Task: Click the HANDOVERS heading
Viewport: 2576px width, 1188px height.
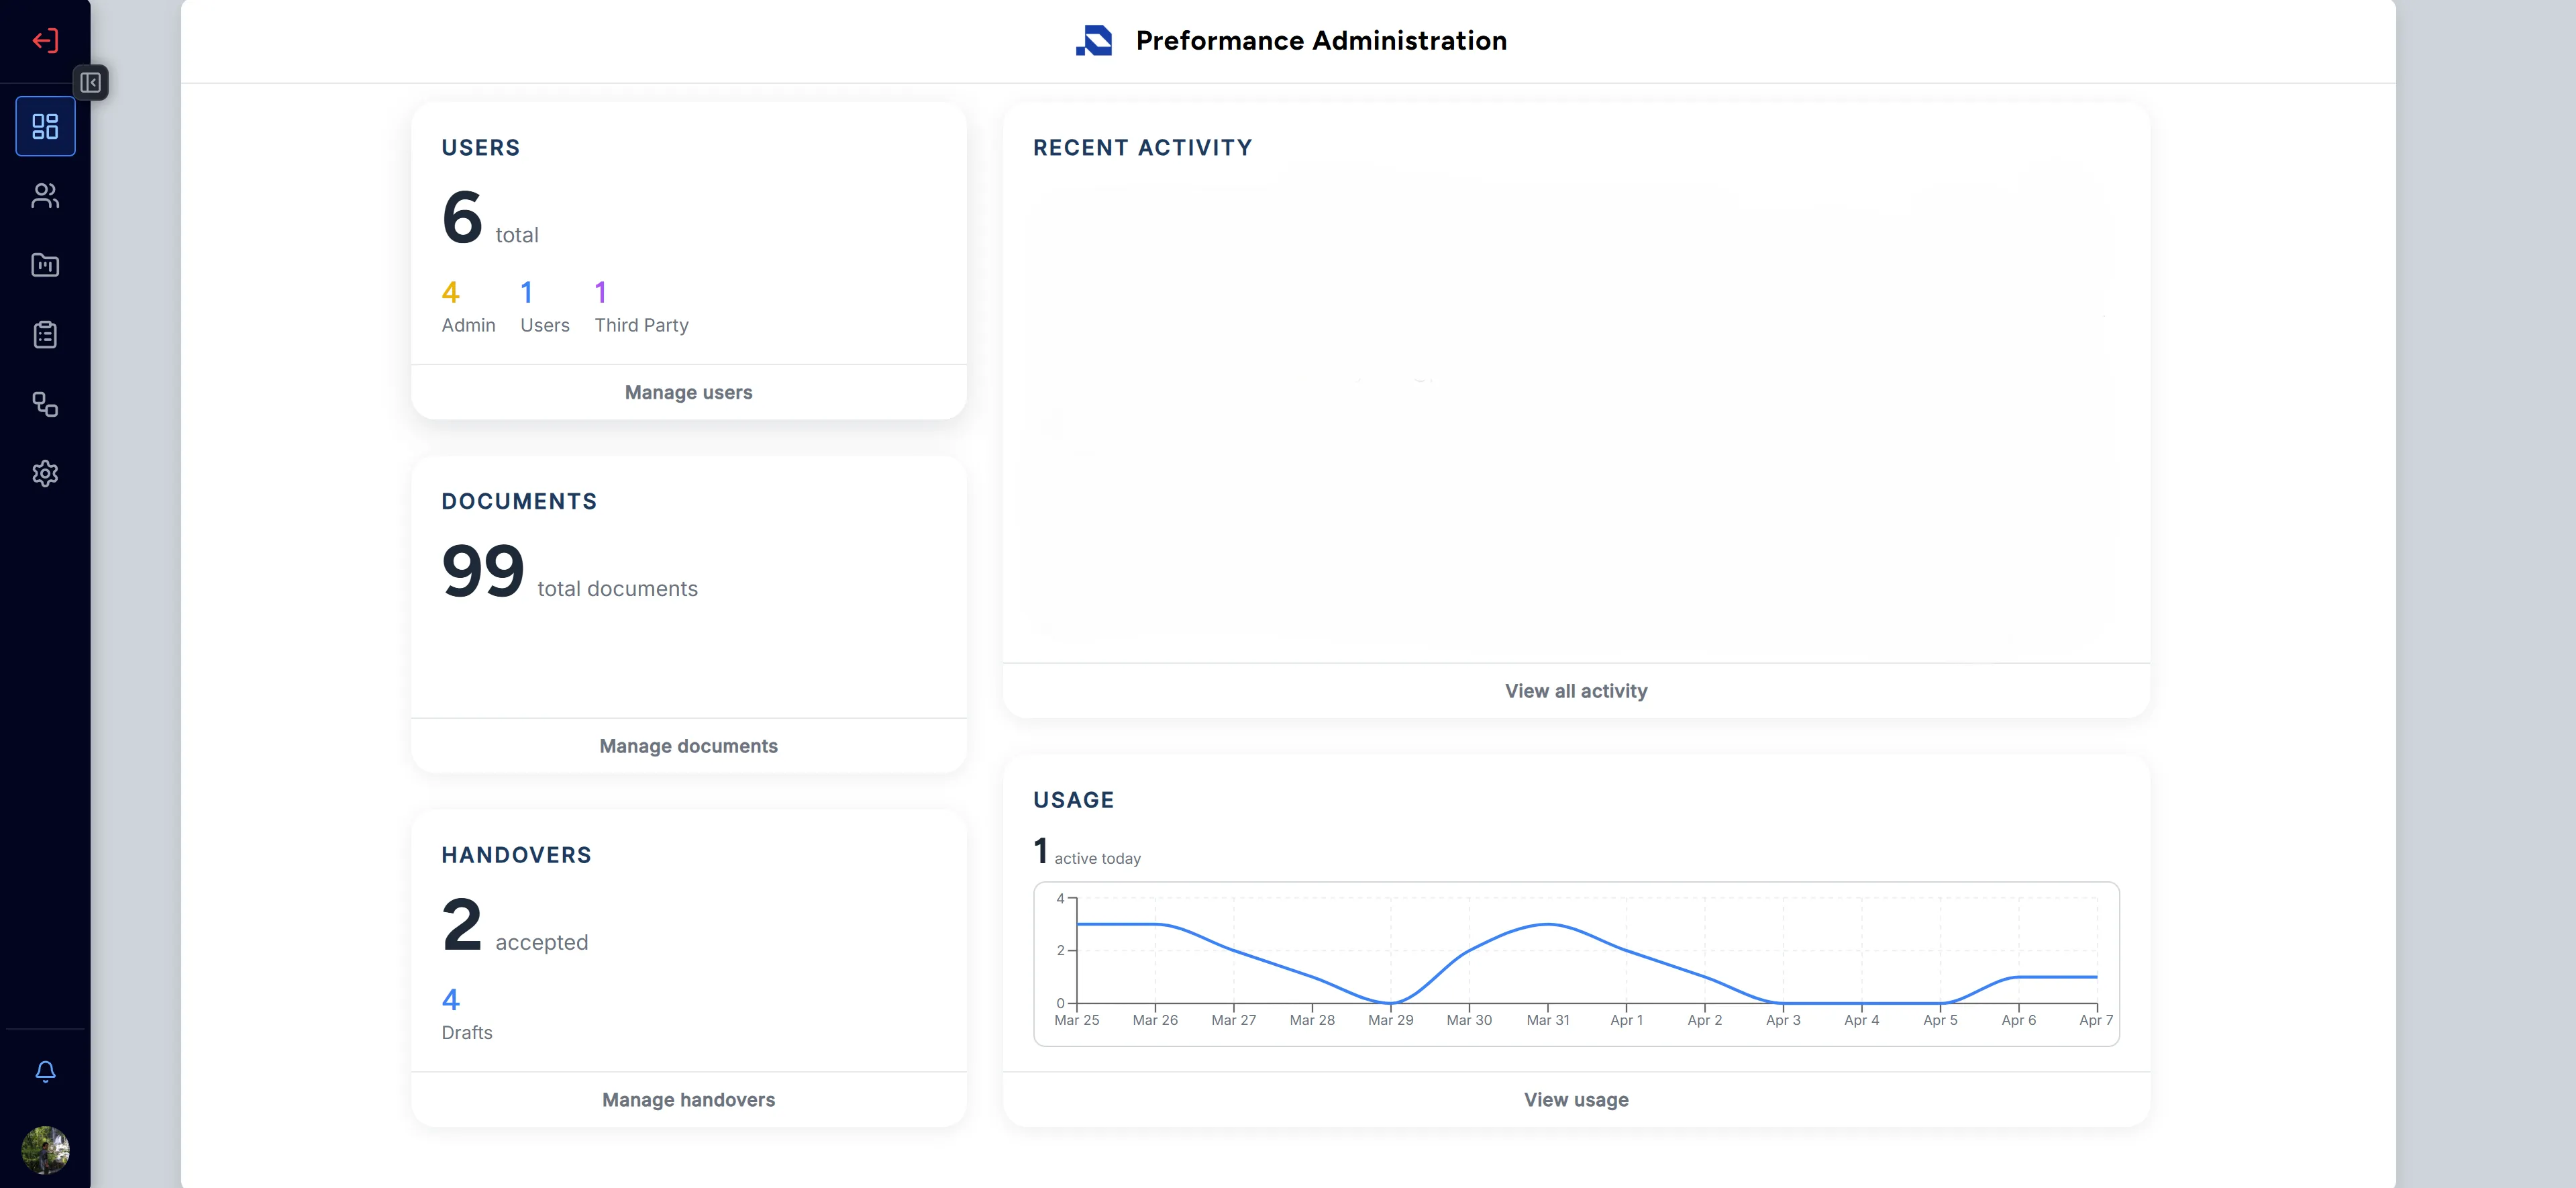Action: click(x=516, y=855)
